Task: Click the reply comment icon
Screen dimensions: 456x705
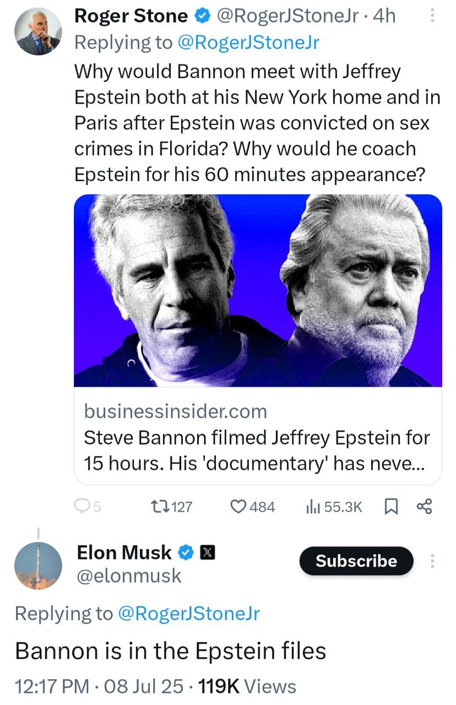Action: pyautogui.click(x=82, y=506)
